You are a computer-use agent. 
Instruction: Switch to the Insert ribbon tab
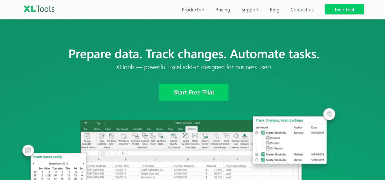108,129
